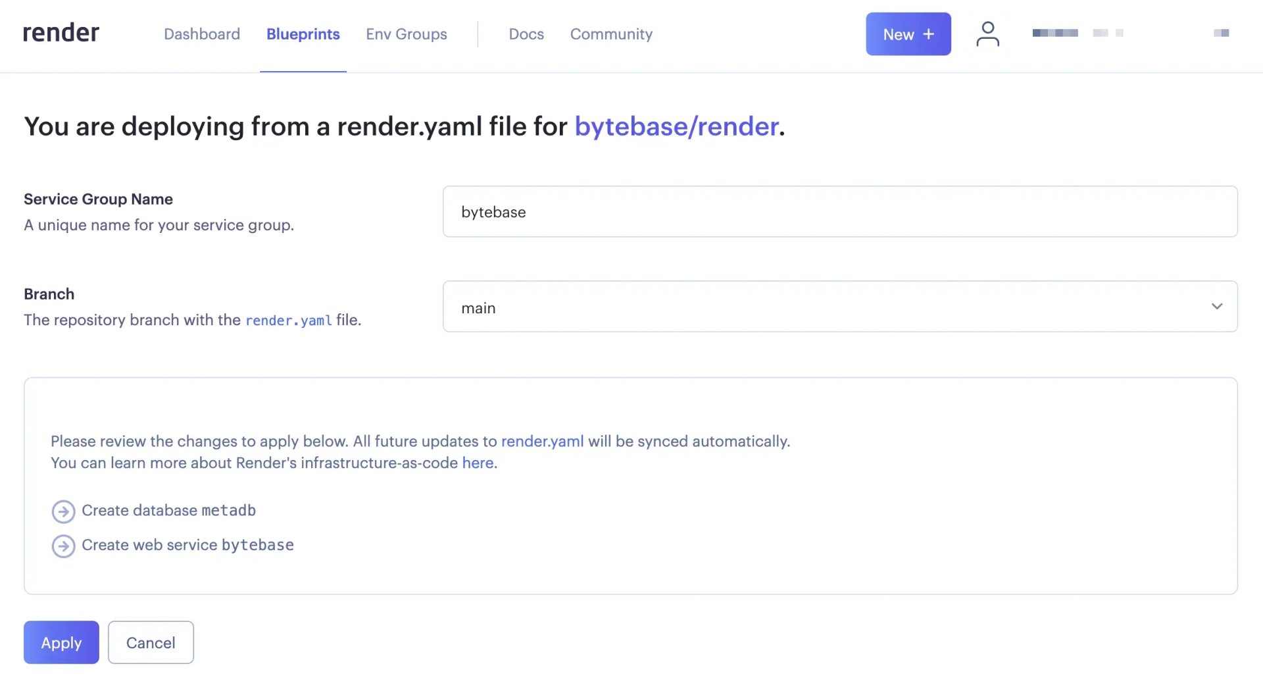The height and width of the screenshot is (699, 1263).
Task: Select the 'Create database metadb' text
Action: (168, 511)
